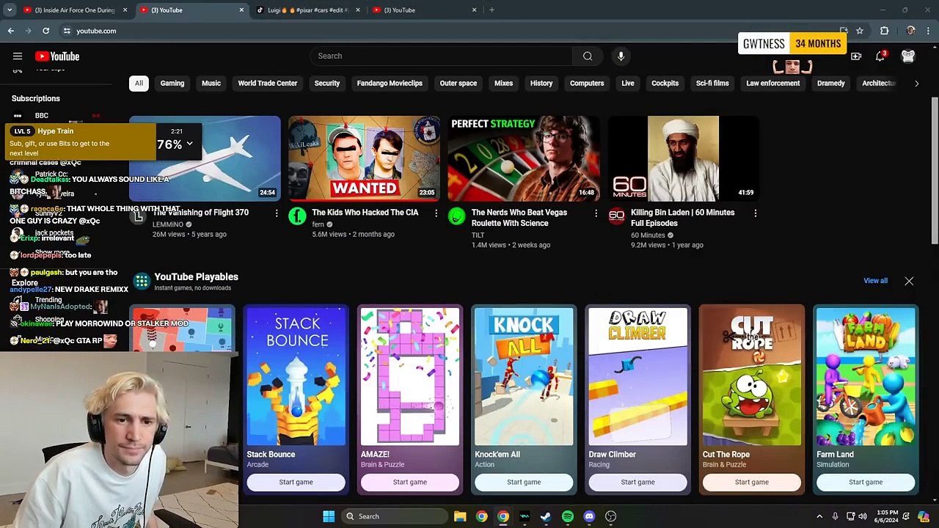Open the 60 Minutes channel avatar
The width and height of the screenshot is (939, 528).
[x=616, y=216]
